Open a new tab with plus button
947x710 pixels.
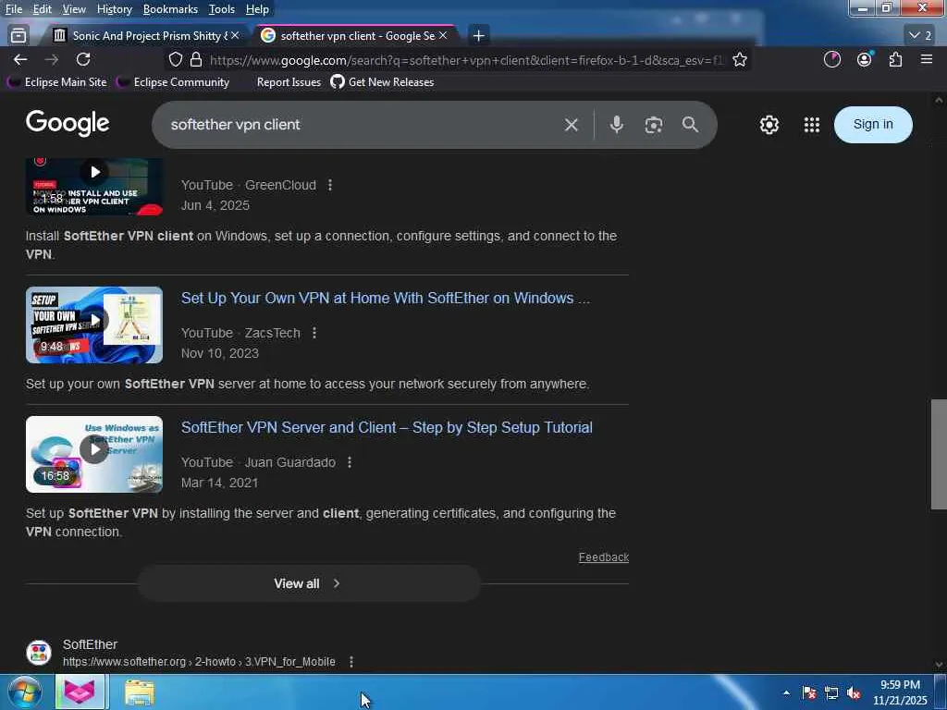[478, 36]
